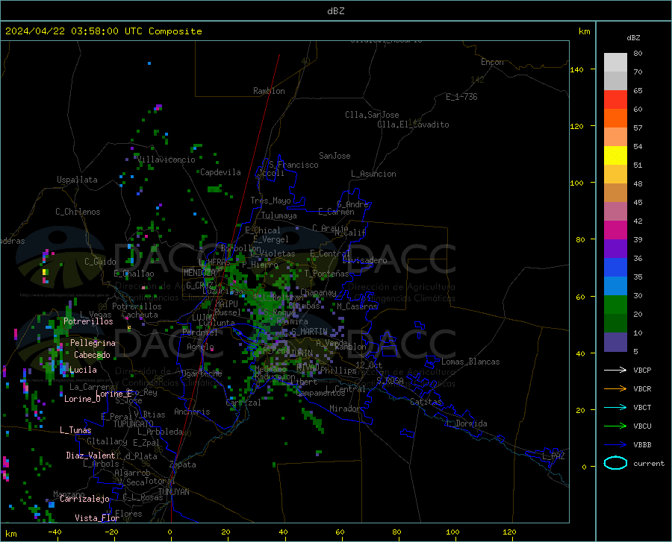The width and height of the screenshot is (672, 542).
Task: Pick the salmon swatch below 57 dBZ
Action: (x=615, y=137)
